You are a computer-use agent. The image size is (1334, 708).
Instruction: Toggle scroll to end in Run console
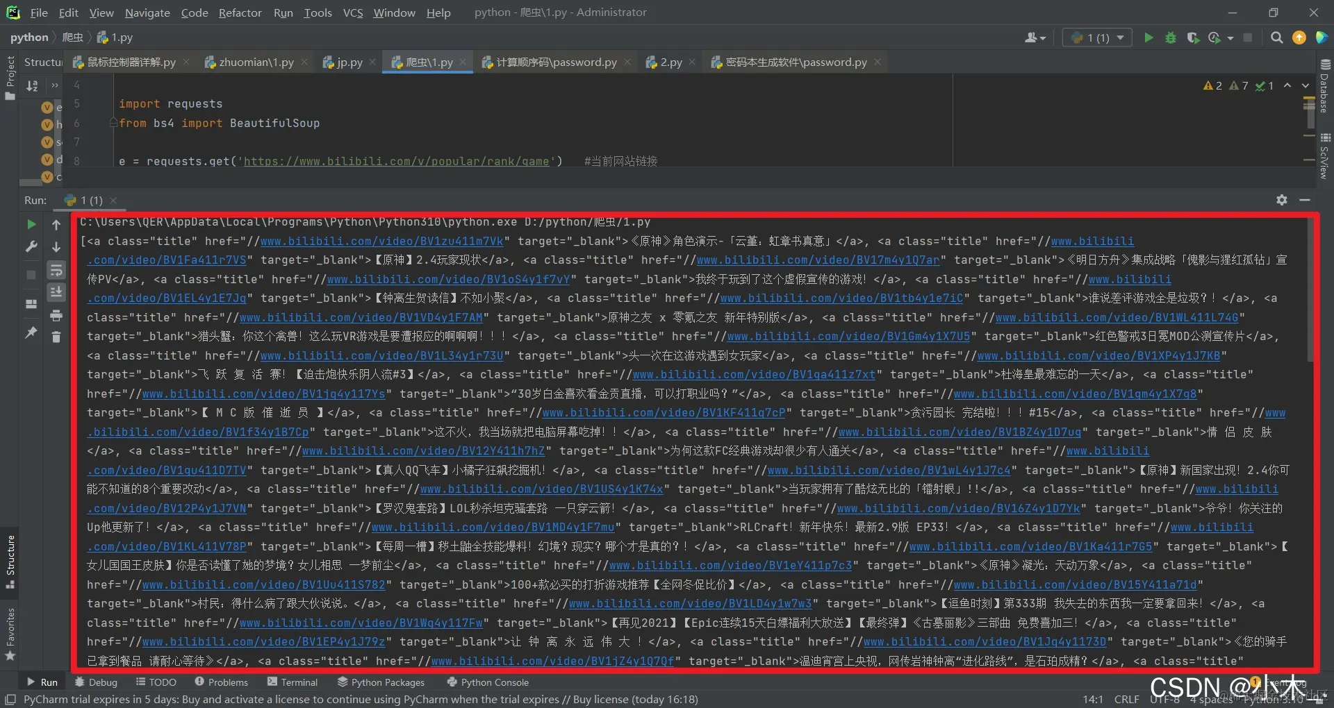coord(56,292)
